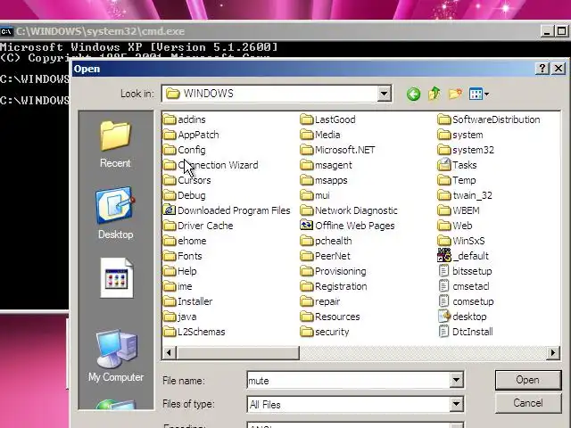Click the horizontal scrollbar thumb
Image resolution: width=571 pixels, height=428 pixels.
click(237, 353)
